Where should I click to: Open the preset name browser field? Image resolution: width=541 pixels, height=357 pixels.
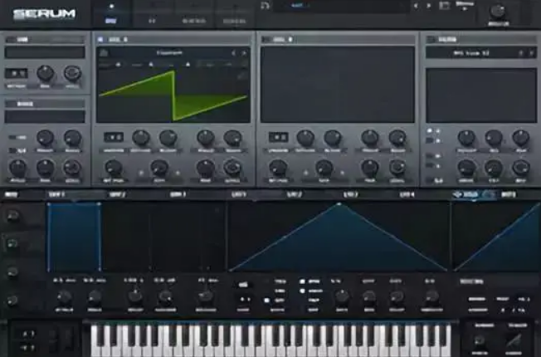coord(342,6)
